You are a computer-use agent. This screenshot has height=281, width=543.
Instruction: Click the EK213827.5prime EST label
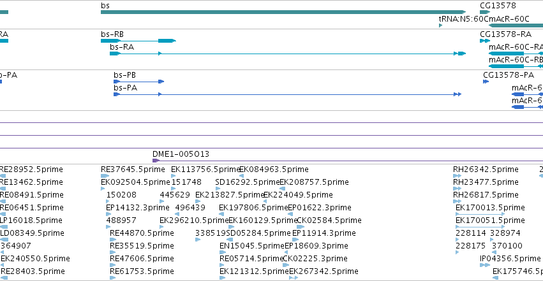[x=230, y=195]
